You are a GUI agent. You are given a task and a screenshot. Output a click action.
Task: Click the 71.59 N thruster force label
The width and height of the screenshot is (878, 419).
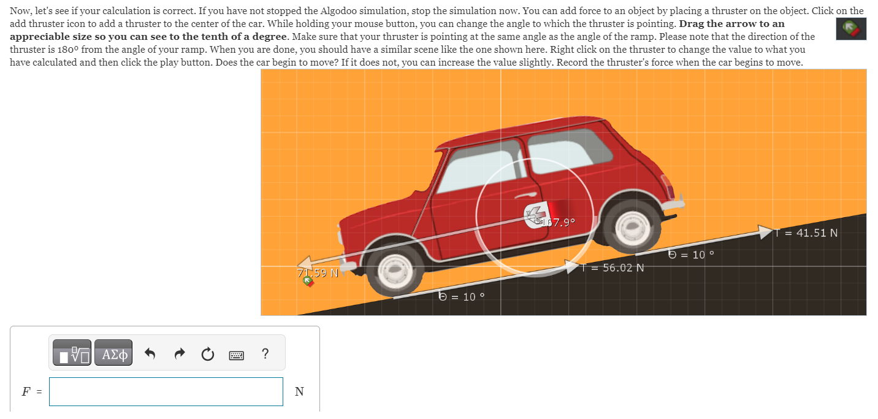318,272
